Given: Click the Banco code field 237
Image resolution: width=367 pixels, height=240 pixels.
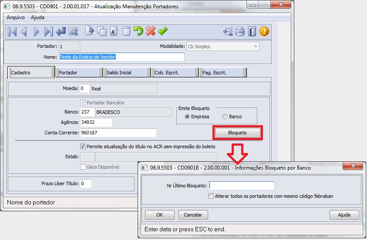Looking at the screenshot, I should point(88,112).
